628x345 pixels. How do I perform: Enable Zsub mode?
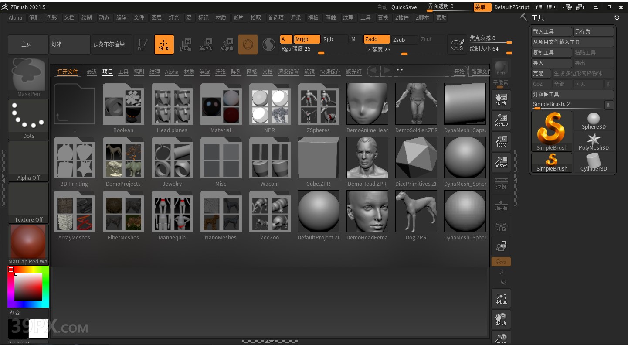click(404, 39)
